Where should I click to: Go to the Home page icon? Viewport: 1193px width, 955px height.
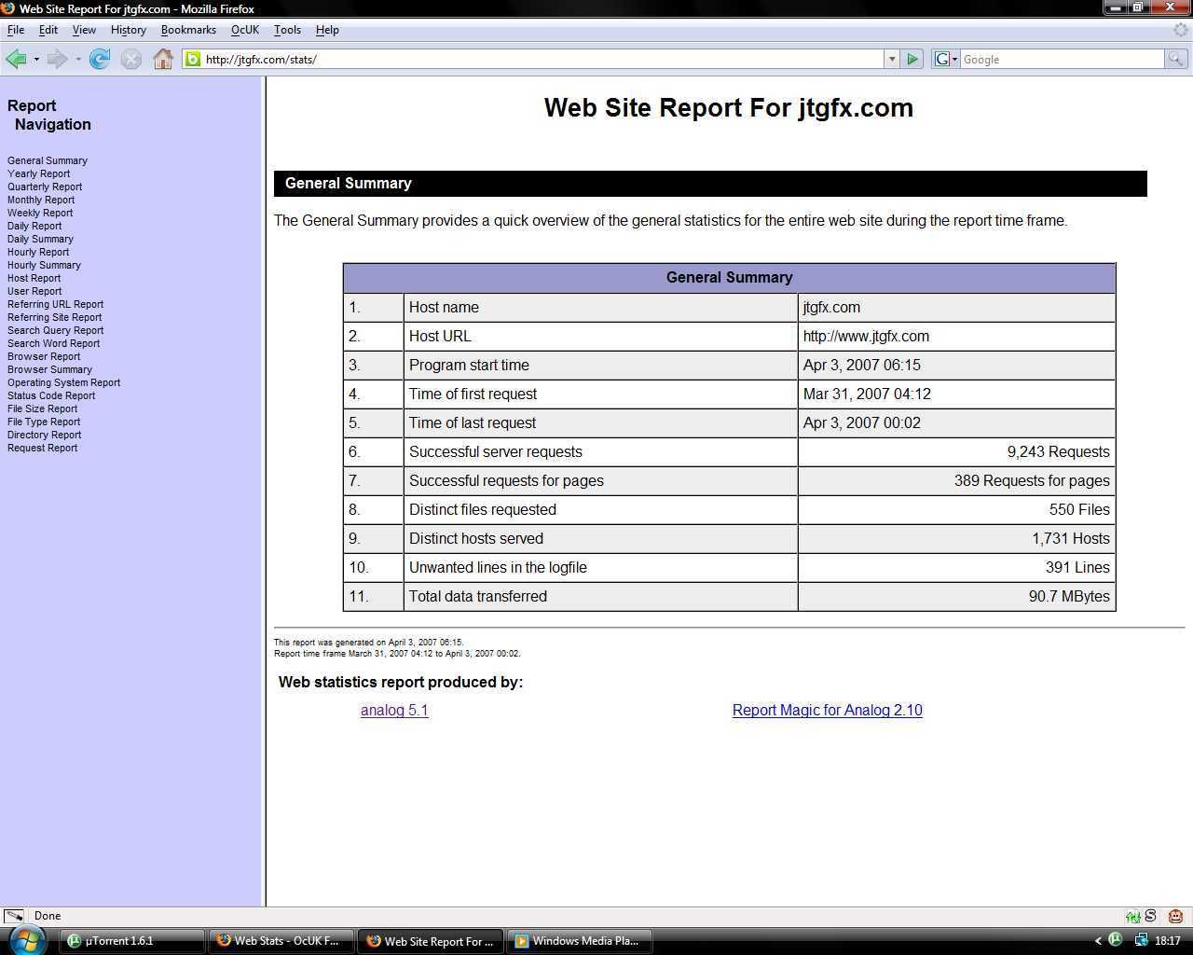163,59
